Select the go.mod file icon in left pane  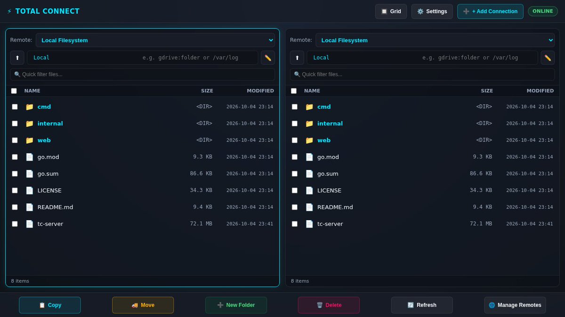click(x=30, y=157)
